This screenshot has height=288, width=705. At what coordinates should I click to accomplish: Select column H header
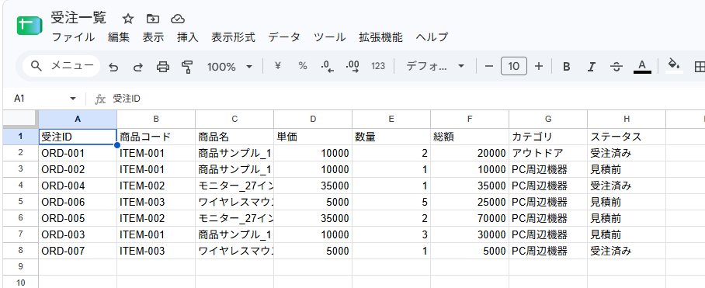tap(627, 119)
